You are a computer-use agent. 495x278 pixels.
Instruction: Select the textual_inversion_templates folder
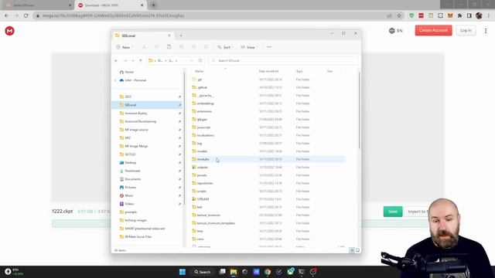(x=216, y=223)
